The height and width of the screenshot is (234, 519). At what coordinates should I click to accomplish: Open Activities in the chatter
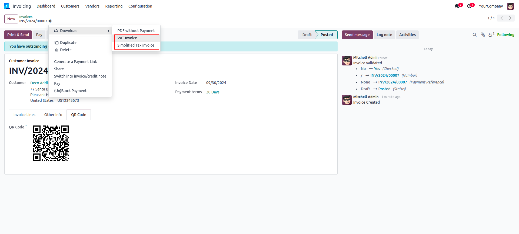click(407, 35)
